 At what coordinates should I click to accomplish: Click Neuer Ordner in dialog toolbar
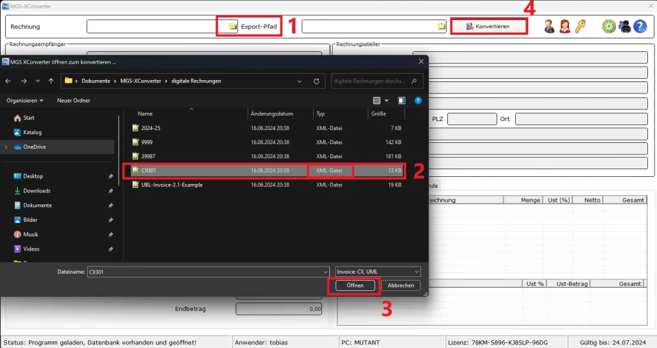tap(73, 101)
